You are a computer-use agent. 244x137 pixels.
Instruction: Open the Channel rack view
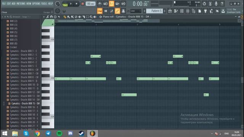click(x=182, y=11)
